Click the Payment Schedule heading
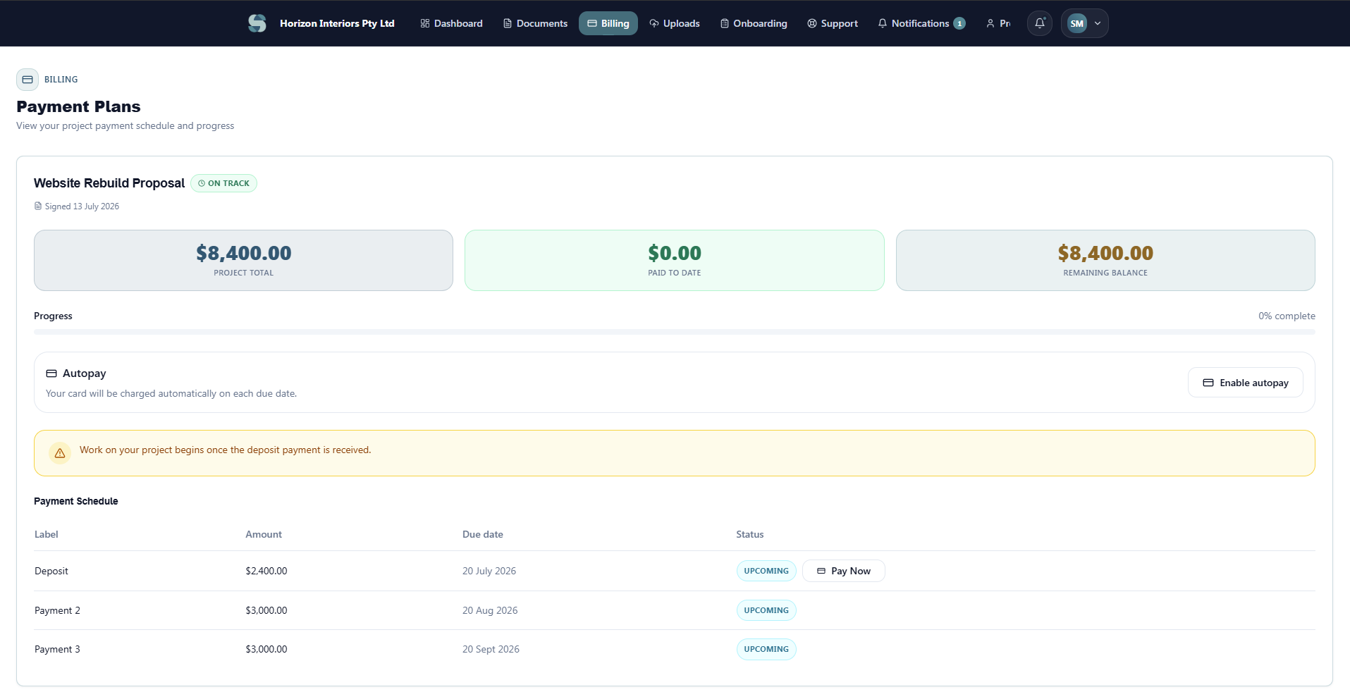Image resolution: width=1350 pixels, height=692 pixels. (76, 501)
